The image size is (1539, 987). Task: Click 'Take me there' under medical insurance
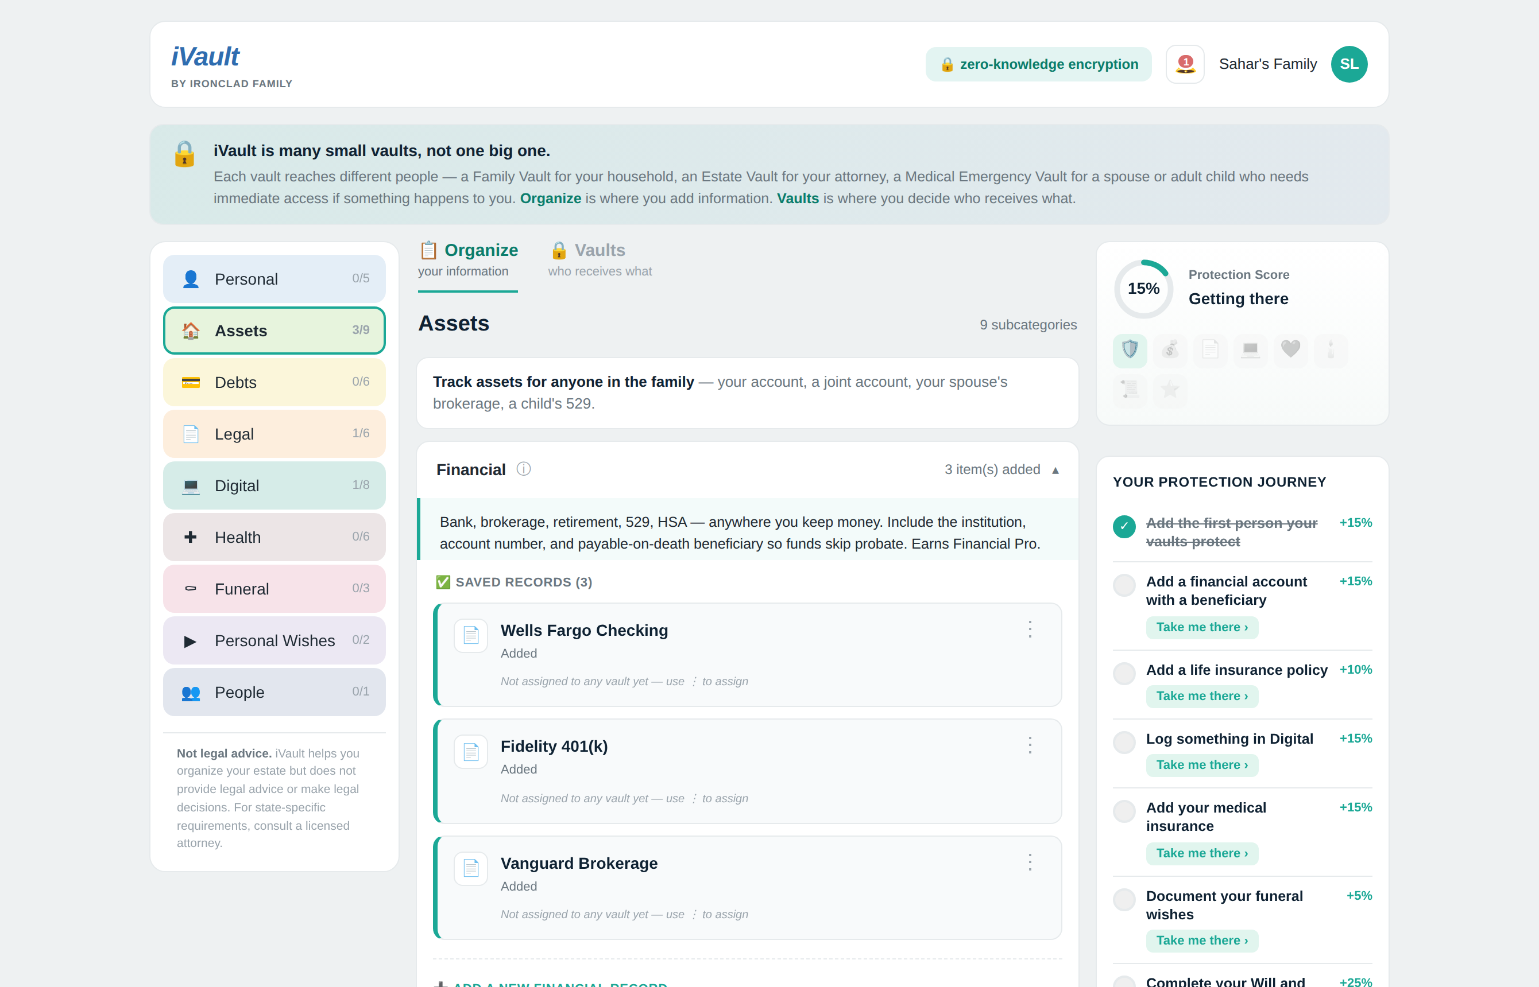[x=1202, y=854]
